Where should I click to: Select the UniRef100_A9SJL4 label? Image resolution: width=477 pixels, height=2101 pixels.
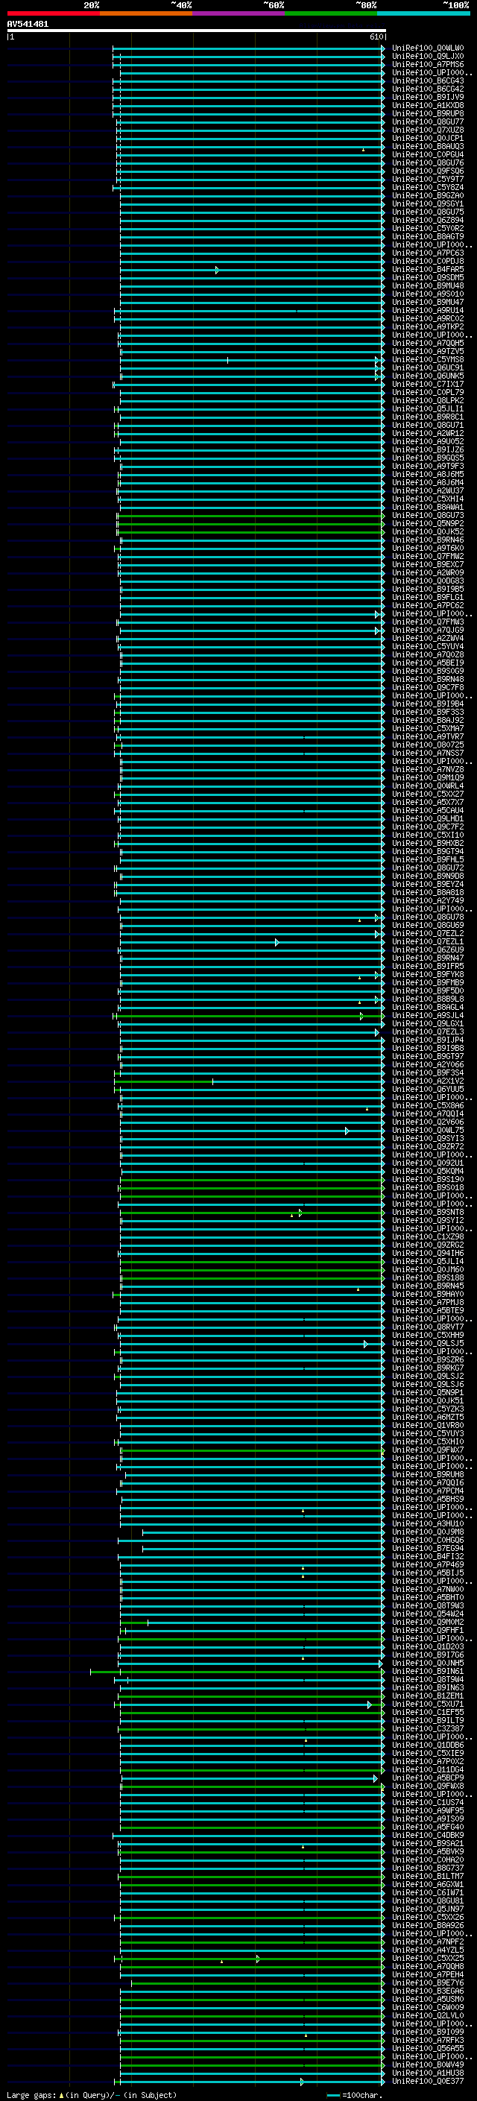(428, 1015)
